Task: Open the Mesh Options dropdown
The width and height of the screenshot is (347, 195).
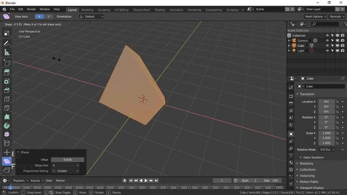Action: [316, 17]
